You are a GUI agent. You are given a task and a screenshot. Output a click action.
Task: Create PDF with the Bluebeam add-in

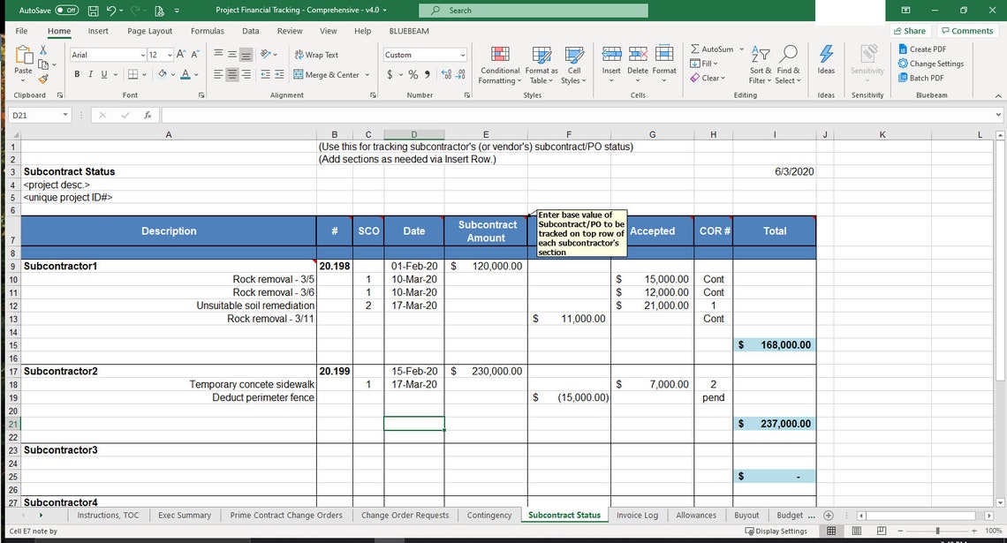925,49
